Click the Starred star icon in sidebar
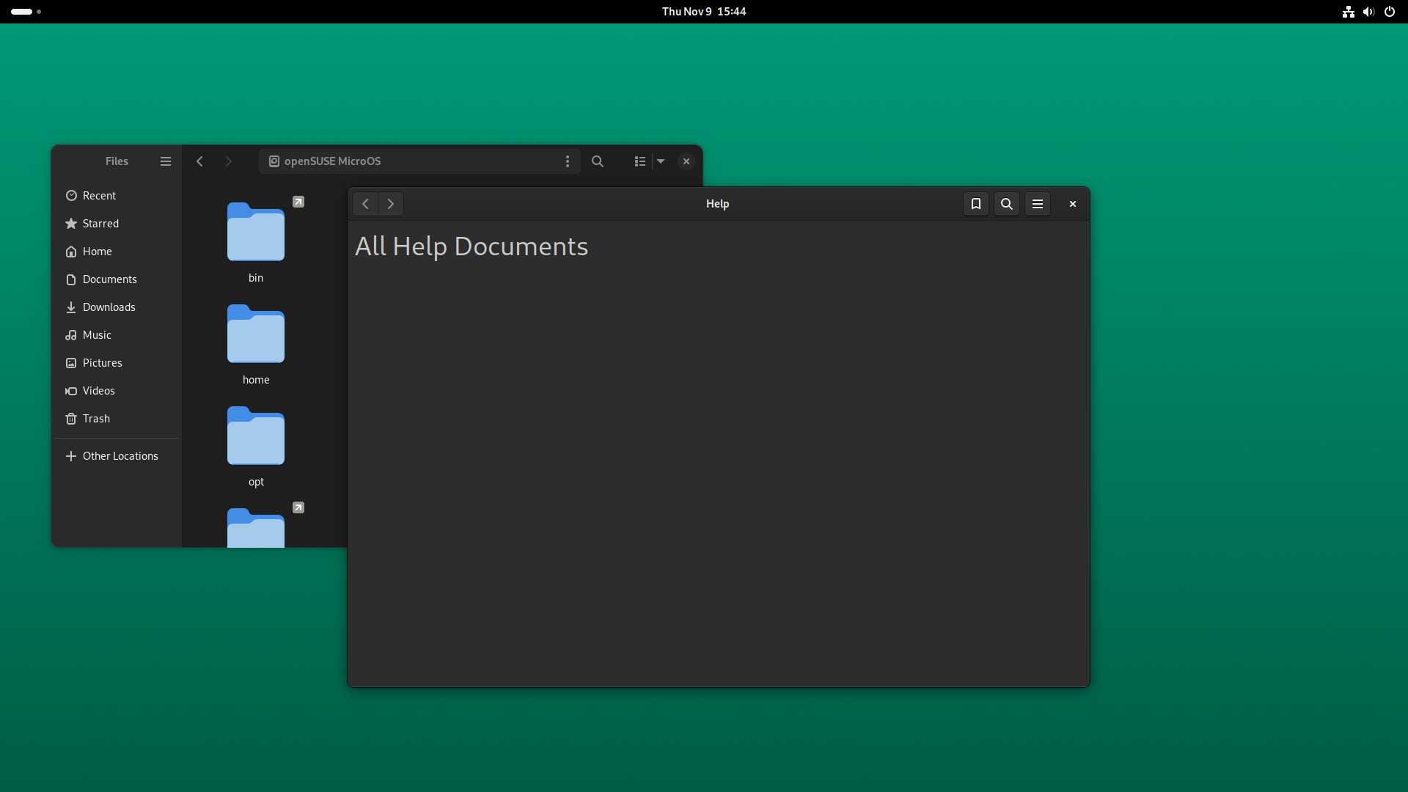 click(x=71, y=224)
